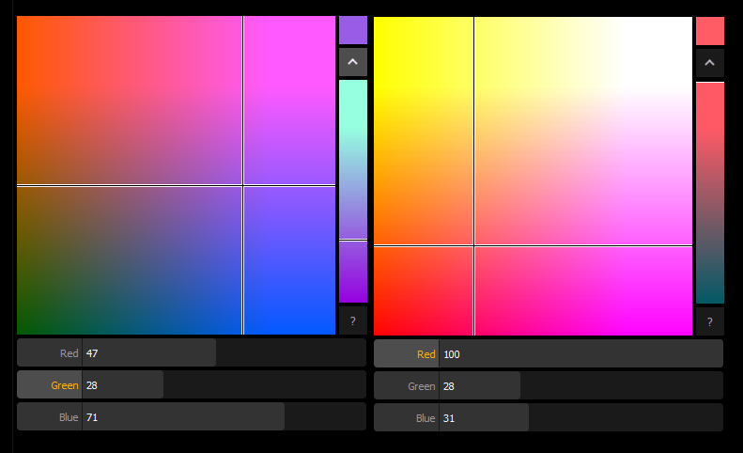Image resolution: width=743 pixels, height=453 pixels.
Task: Click the Green slider showing 28 in right picker
Action: tap(580, 386)
